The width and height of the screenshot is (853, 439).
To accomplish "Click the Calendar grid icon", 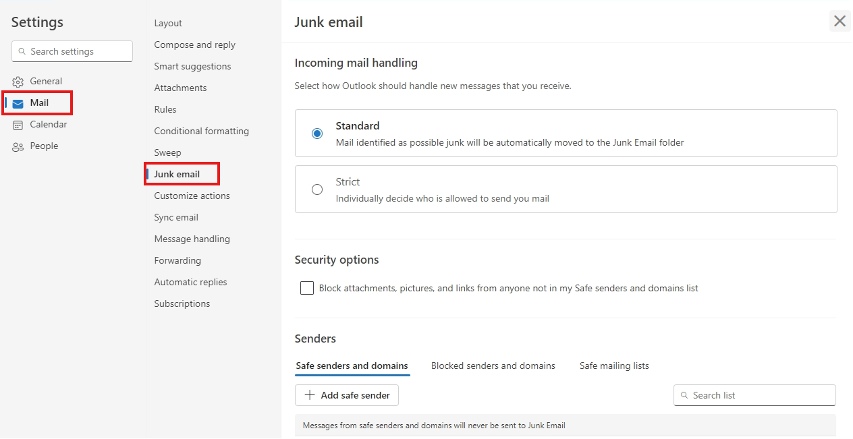I will 18,125.
